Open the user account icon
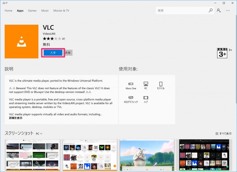The image size is (237, 172). (x=219, y=10)
